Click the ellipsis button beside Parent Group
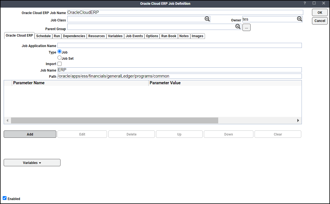 [246, 27]
